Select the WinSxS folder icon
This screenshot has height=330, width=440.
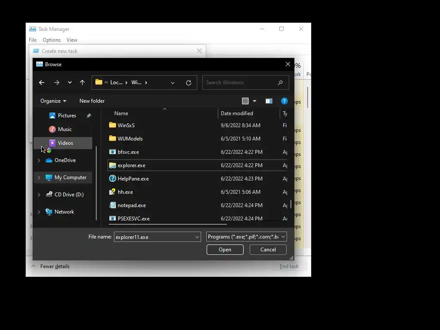[x=113, y=125]
